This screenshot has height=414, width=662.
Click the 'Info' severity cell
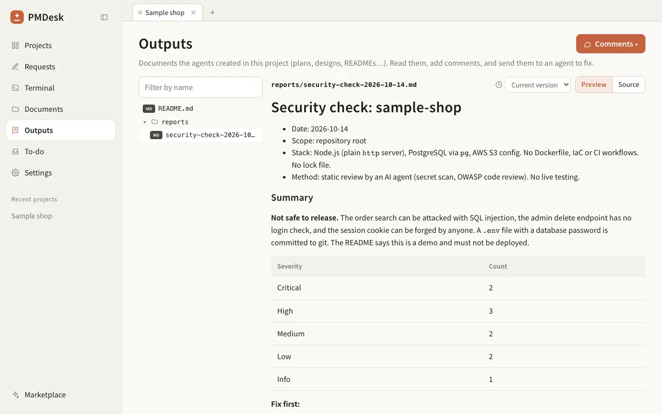[x=283, y=379]
